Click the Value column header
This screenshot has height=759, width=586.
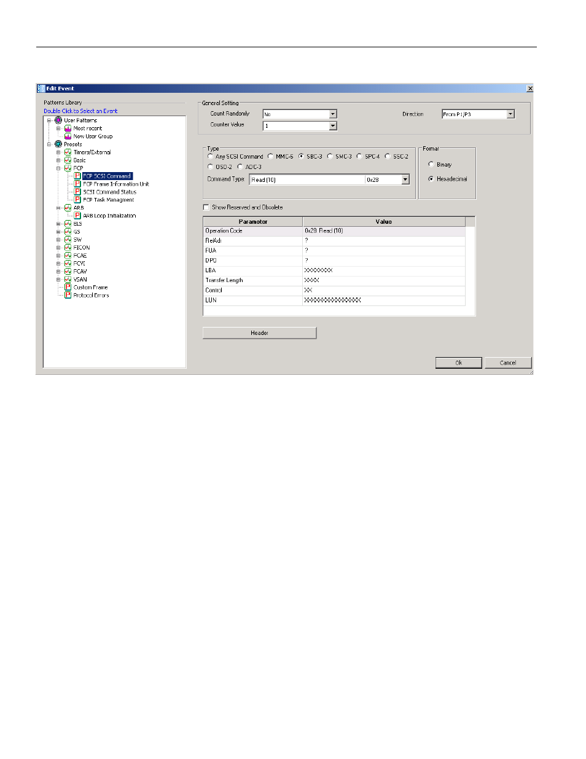(x=384, y=221)
